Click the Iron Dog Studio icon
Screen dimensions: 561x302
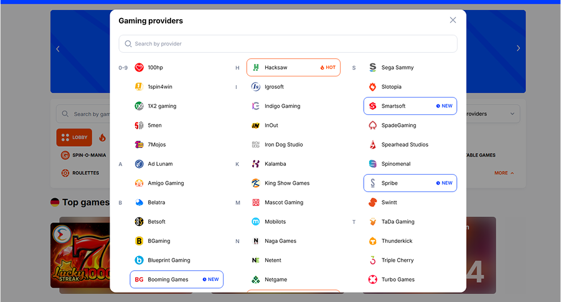coord(256,145)
